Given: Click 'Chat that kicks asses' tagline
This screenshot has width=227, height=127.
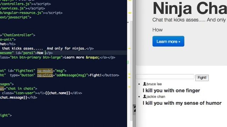Looking at the screenshot, I should (189, 20).
